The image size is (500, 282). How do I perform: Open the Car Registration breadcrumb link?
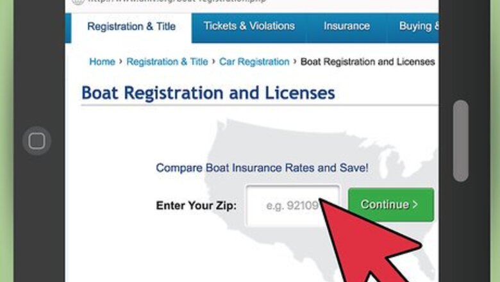[x=254, y=62]
